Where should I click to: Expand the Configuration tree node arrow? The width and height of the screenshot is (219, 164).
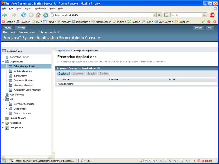(x=3, y=127)
